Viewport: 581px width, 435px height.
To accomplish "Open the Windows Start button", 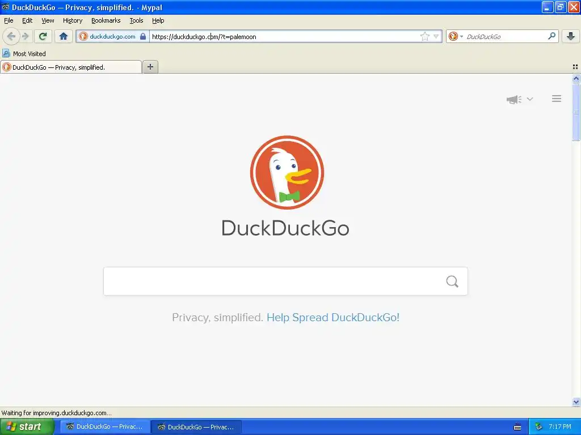I will (27, 427).
